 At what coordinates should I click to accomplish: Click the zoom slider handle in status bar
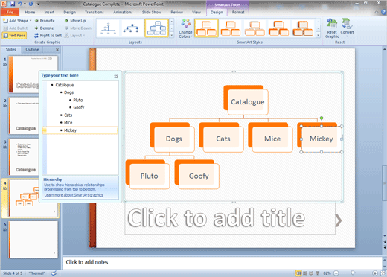click(x=353, y=273)
